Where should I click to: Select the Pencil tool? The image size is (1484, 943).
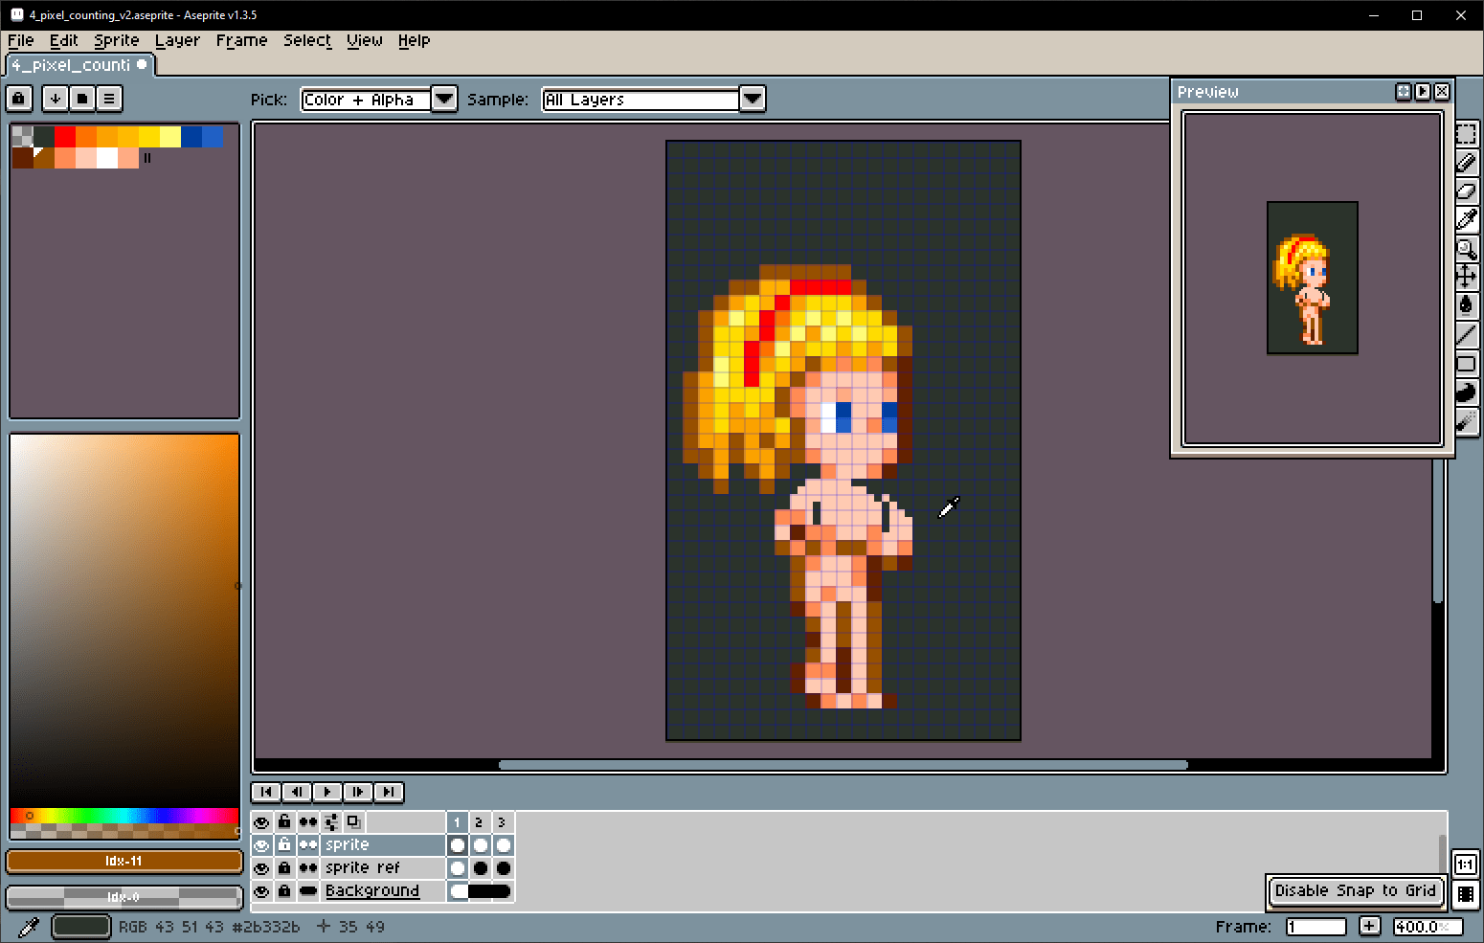(1466, 163)
